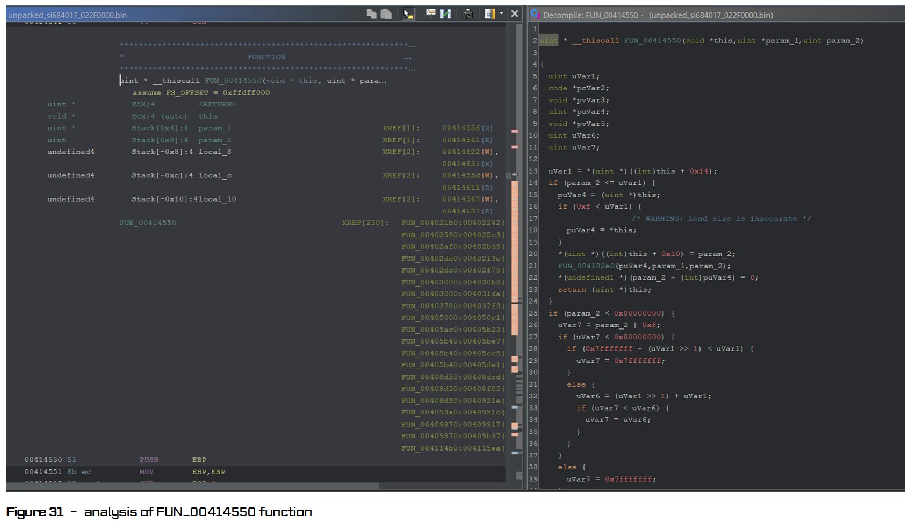Follow xref FUN_004021b0:00402242
The height and width of the screenshot is (522, 909).
(452, 223)
